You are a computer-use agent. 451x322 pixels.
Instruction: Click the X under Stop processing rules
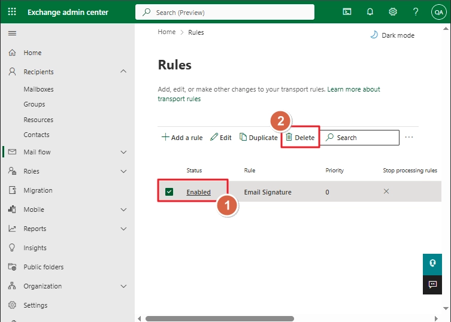coord(386,191)
